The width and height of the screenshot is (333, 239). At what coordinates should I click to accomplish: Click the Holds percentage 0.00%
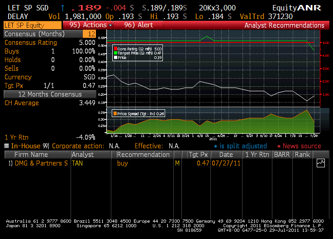coord(87,60)
